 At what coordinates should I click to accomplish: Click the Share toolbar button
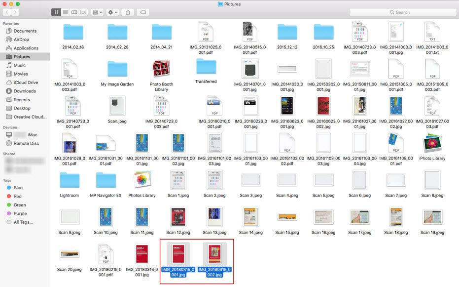coord(128,12)
